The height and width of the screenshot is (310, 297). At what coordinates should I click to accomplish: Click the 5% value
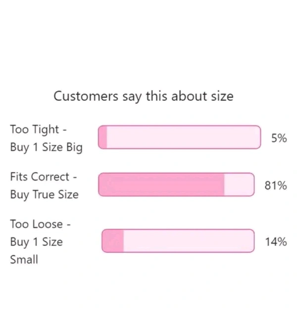tap(279, 138)
